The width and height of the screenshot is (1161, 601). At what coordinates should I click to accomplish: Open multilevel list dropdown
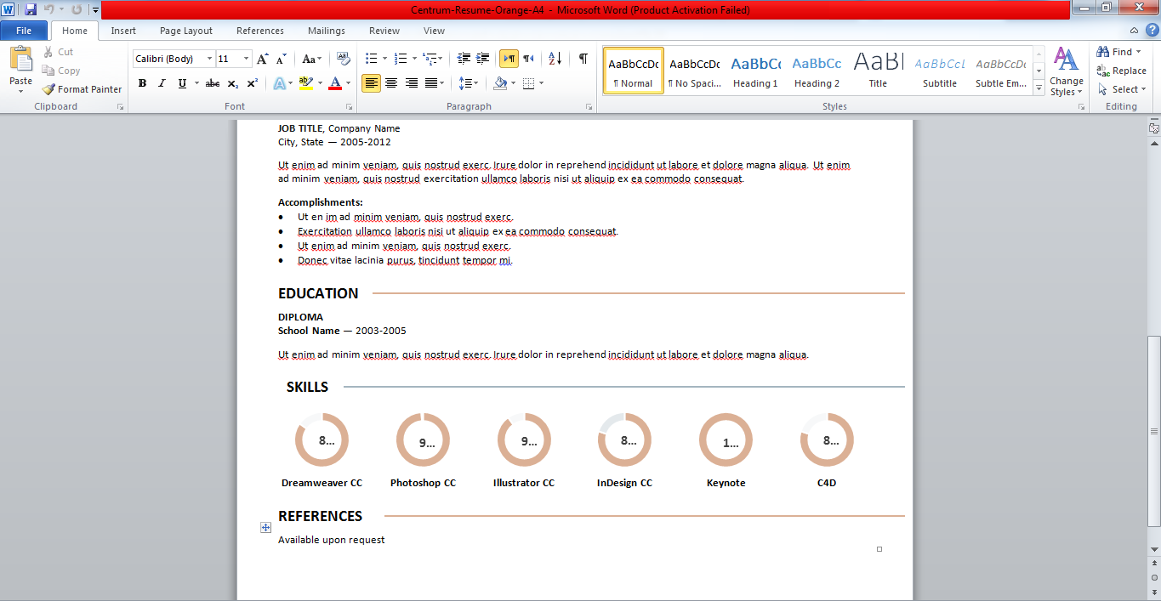433,59
